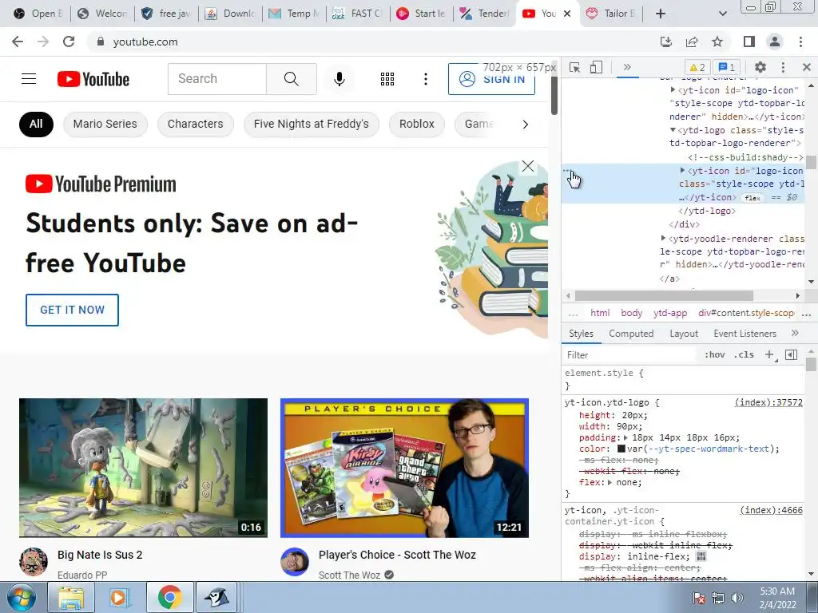Viewport: 818px width, 613px height.
Task: Open the (index):37572 source link
Action: [768, 402]
